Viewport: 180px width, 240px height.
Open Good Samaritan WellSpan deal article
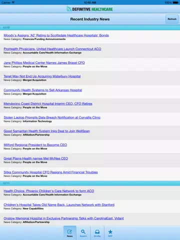46,131
